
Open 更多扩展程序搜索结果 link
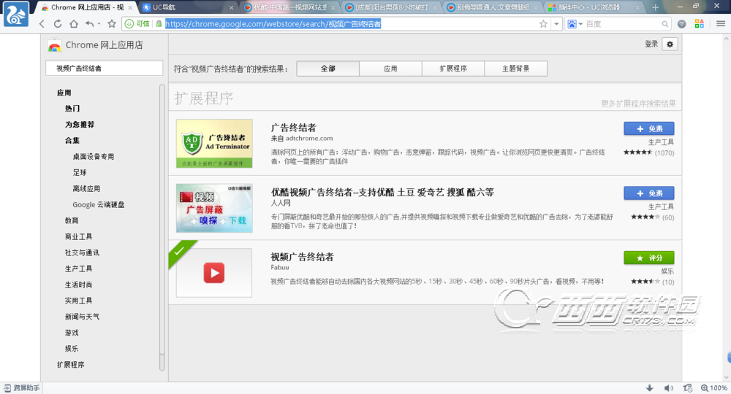638,104
